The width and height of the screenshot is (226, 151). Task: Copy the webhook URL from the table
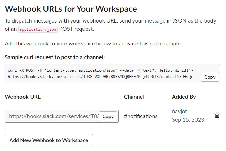tap(108, 116)
